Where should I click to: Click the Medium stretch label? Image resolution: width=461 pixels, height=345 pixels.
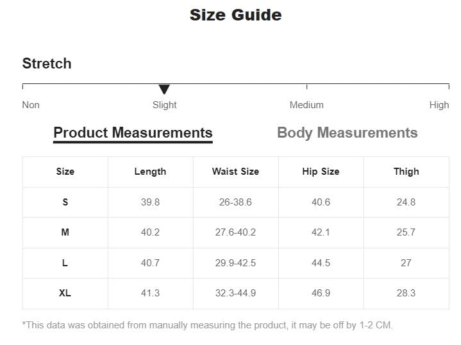point(306,105)
